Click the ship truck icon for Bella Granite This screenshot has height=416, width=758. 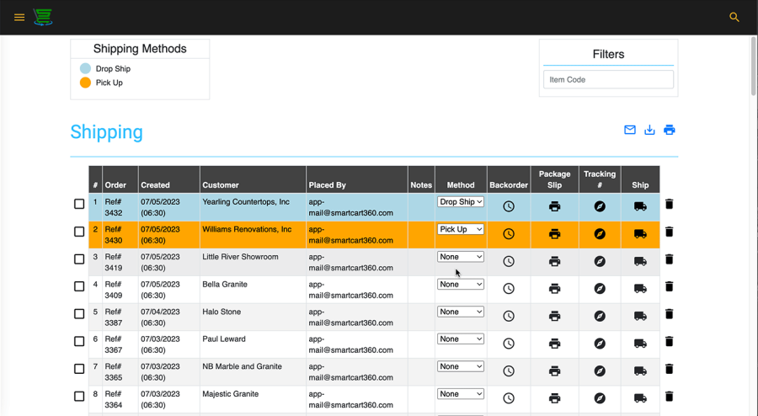click(x=640, y=289)
